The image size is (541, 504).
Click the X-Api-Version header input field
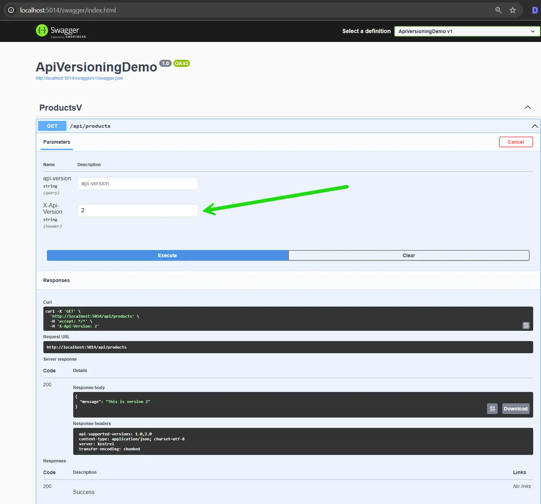click(x=138, y=210)
